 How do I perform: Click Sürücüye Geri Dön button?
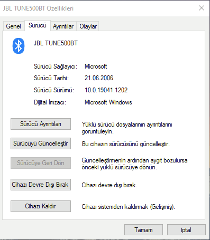[x=41, y=163]
